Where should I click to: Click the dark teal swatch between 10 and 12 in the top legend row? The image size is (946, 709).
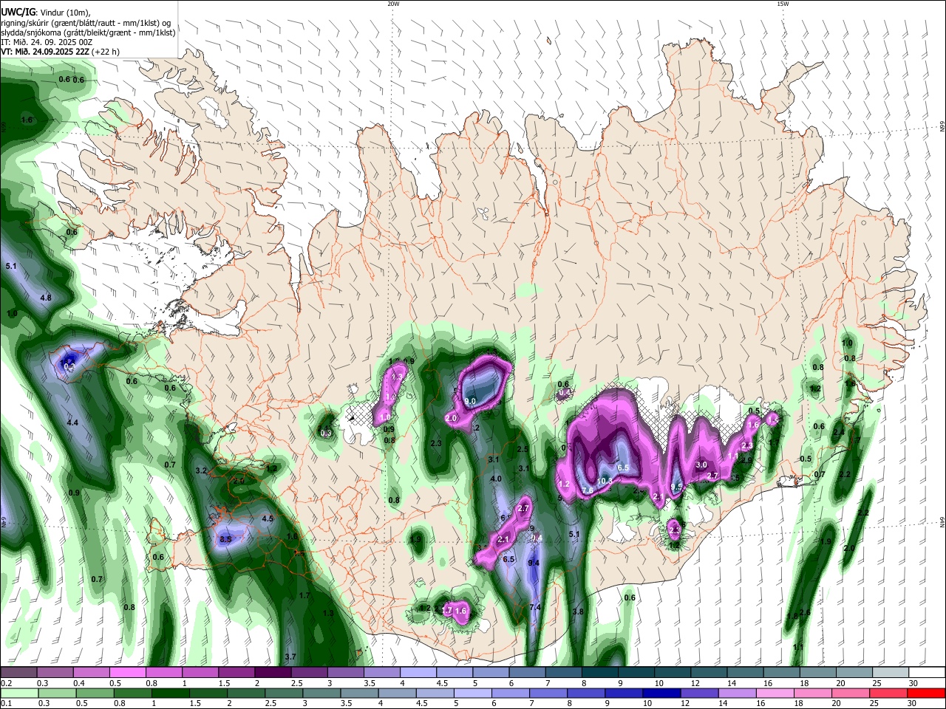(x=671, y=673)
